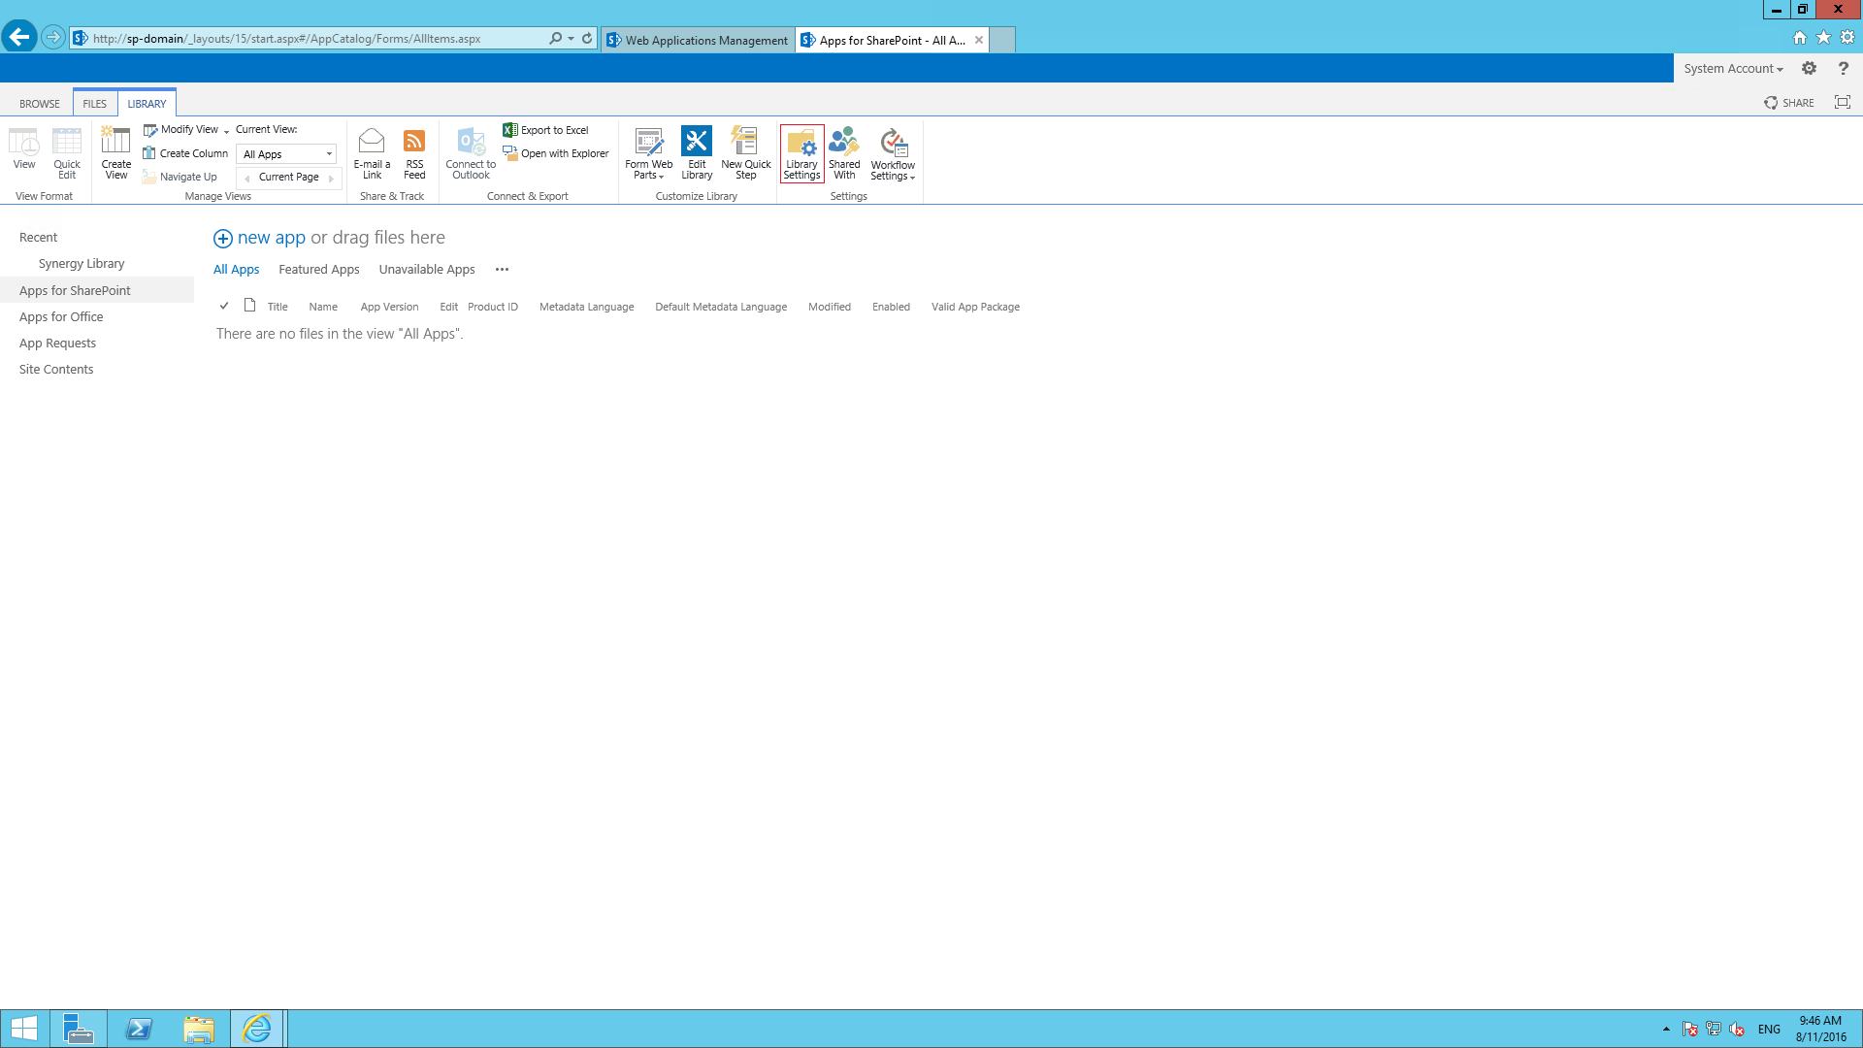Click New Quick Step
The height and width of the screenshot is (1048, 1863).
tap(745, 153)
